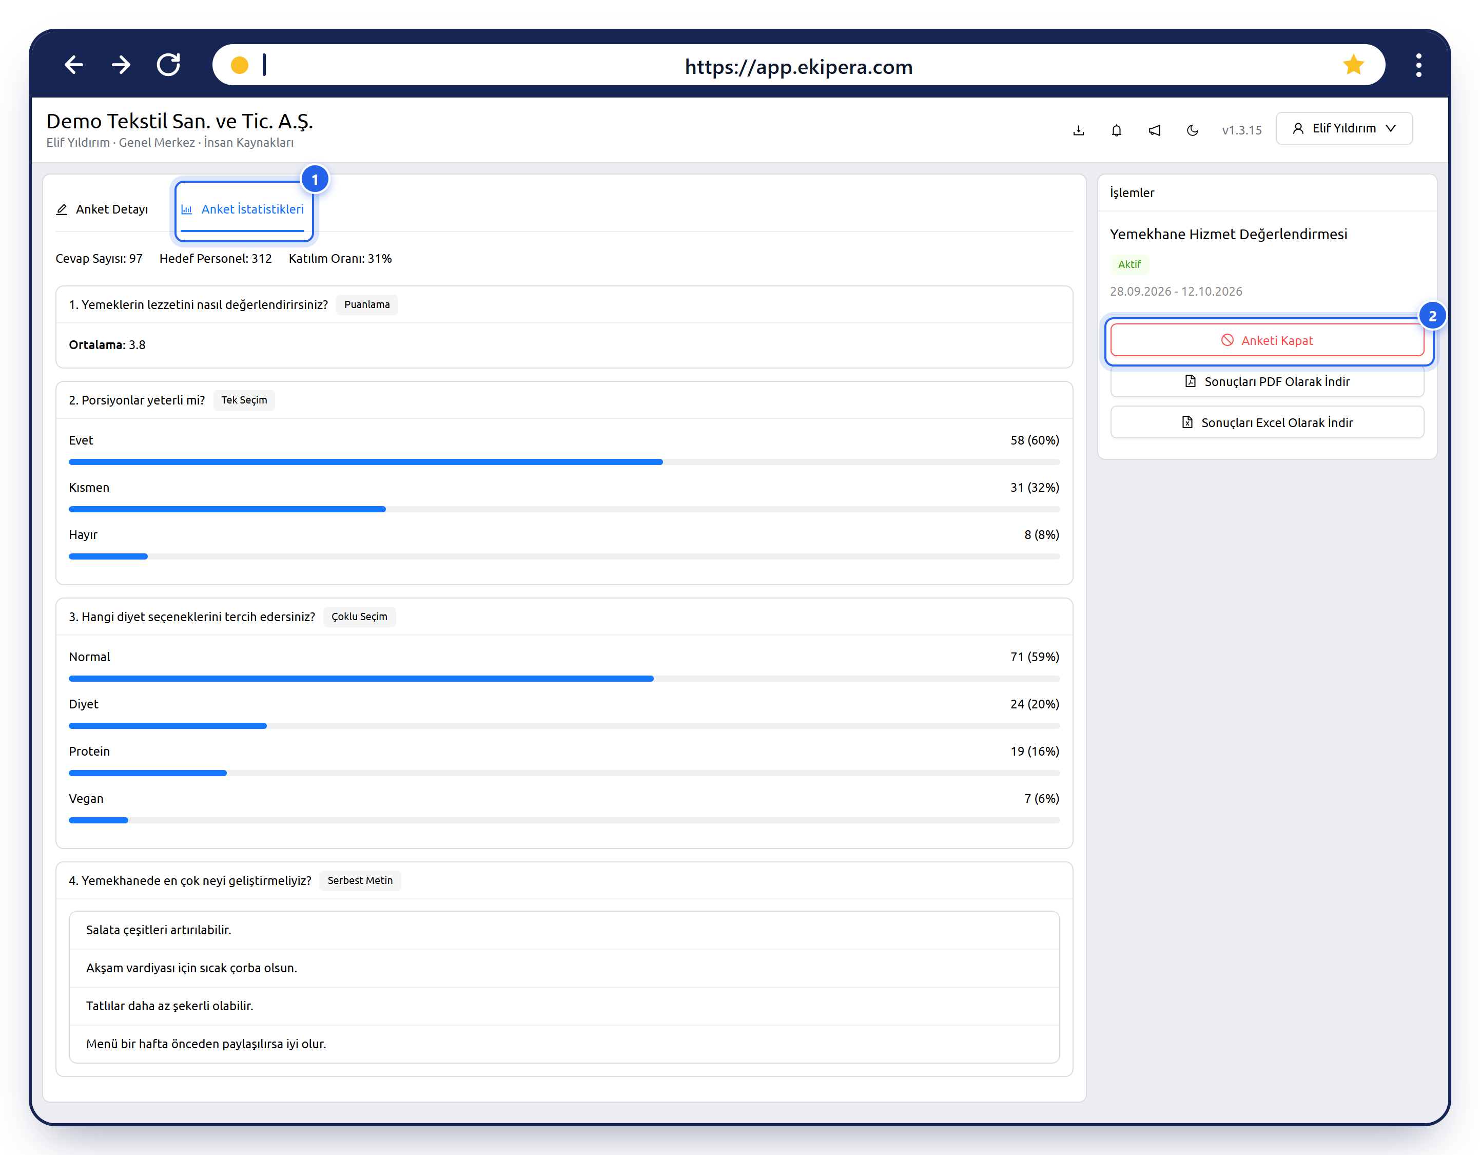Toggle dark mode moon icon
Screen dimensions: 1480x1155
[x=1193, y=130]
